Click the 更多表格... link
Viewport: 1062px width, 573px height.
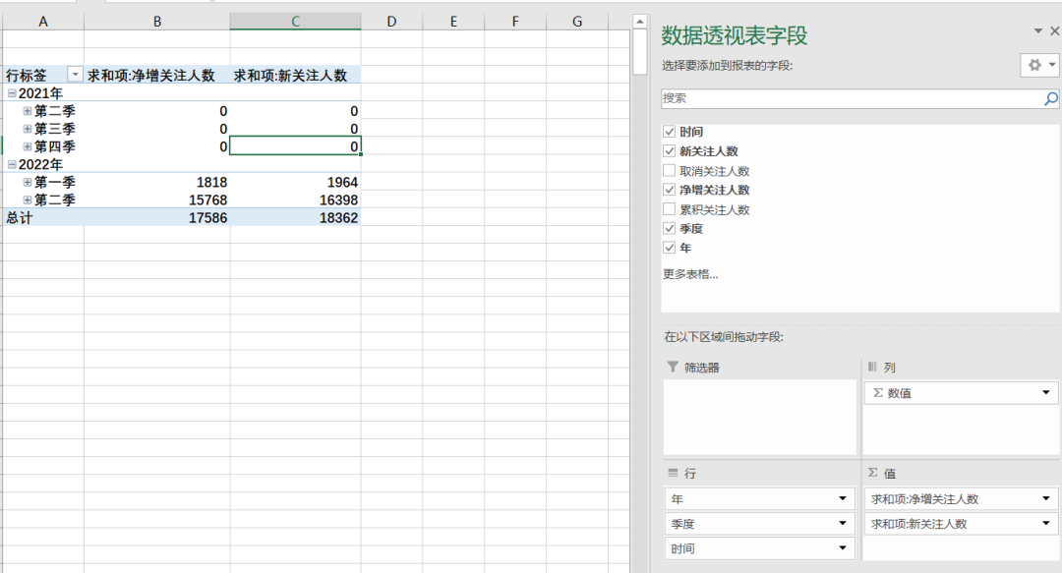pyautogui.click(x=690, y=274)
